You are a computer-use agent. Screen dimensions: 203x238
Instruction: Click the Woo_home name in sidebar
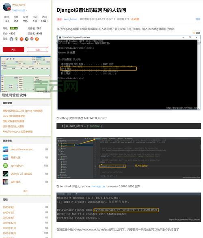click(19, 5)
